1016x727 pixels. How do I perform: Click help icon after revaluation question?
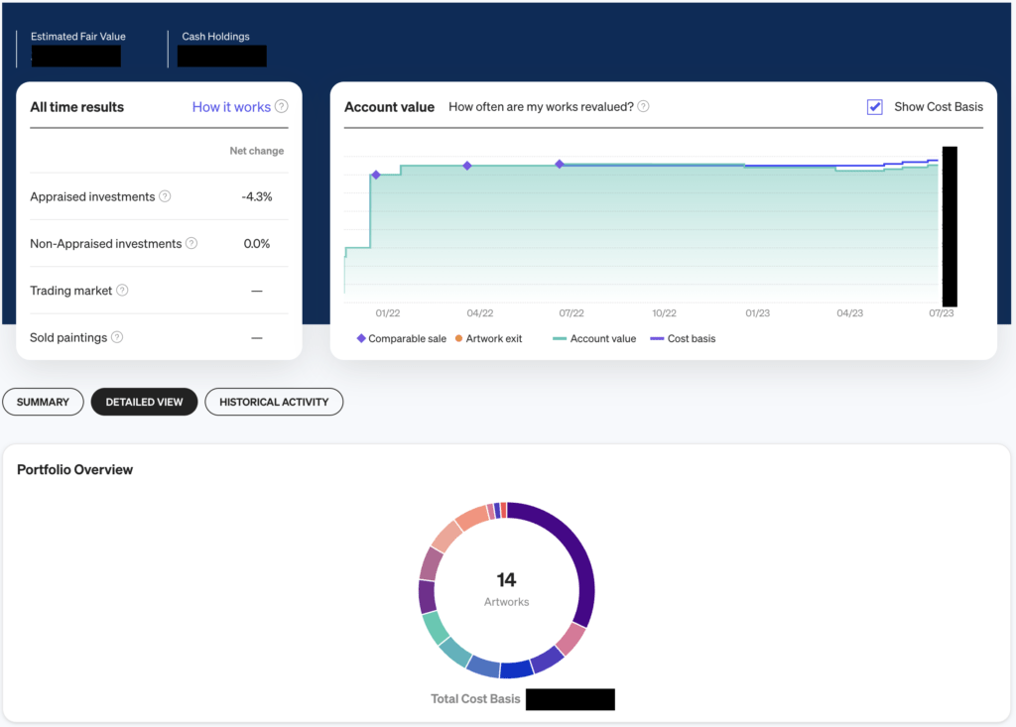click(x=644, y=107)
